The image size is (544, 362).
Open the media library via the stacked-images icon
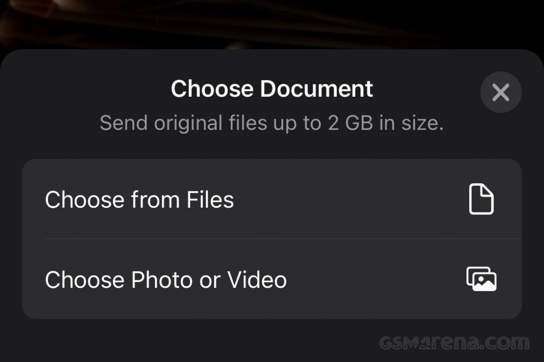click(481, 279)
